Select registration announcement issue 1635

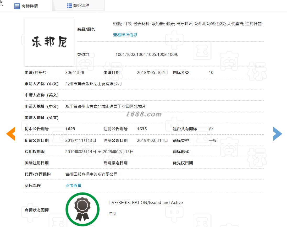(x=142, y=129)
